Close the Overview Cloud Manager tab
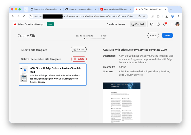 130,9
